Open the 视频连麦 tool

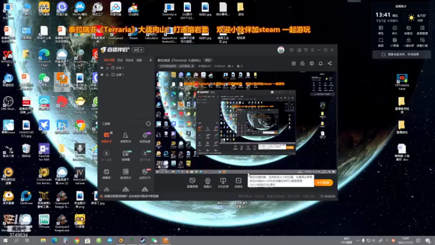pyautogui.click(x=145, y=137)
